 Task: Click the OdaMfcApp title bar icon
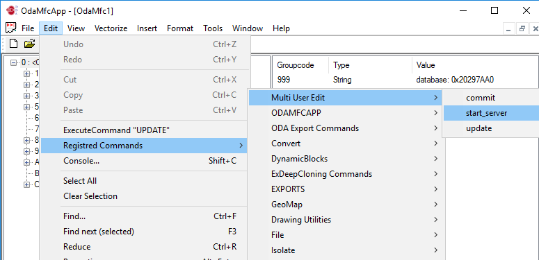[x=11, y=10]
